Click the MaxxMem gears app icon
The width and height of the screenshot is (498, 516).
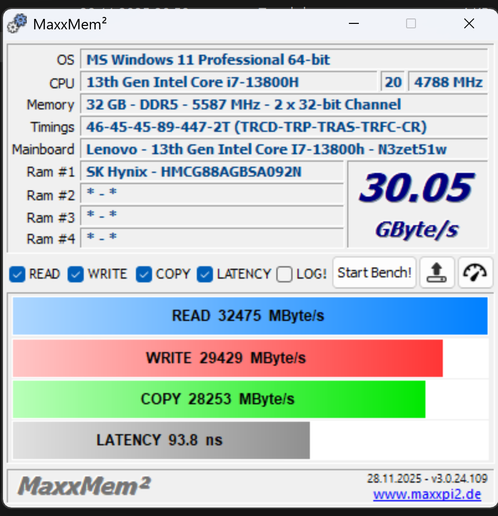point(17,23)
